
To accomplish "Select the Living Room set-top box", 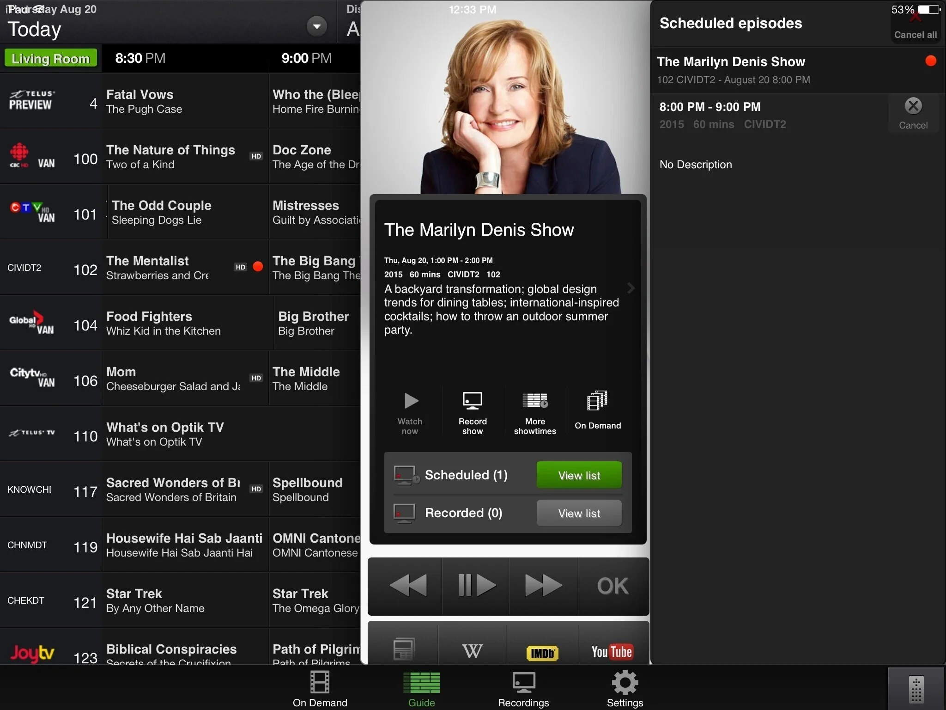I will coord(50,59).
